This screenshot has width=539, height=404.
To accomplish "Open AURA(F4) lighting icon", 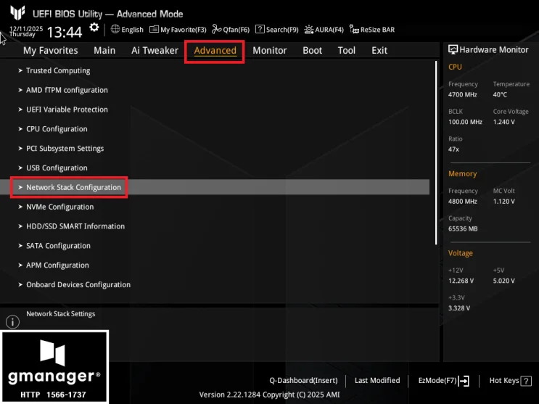I will (309, 30).
